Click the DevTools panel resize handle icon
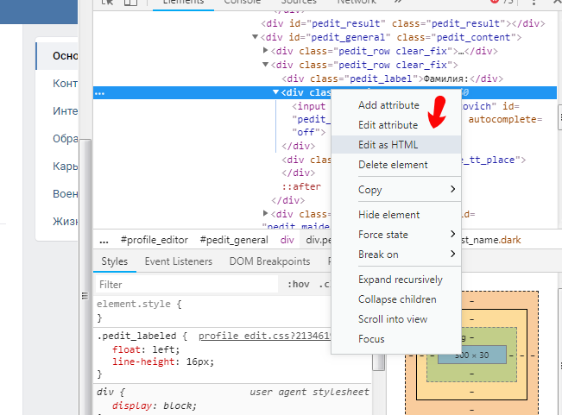 coord(85,295)
